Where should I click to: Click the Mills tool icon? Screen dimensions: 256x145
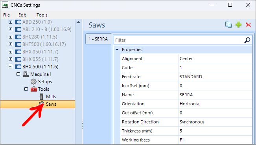[x=41, y=97]
